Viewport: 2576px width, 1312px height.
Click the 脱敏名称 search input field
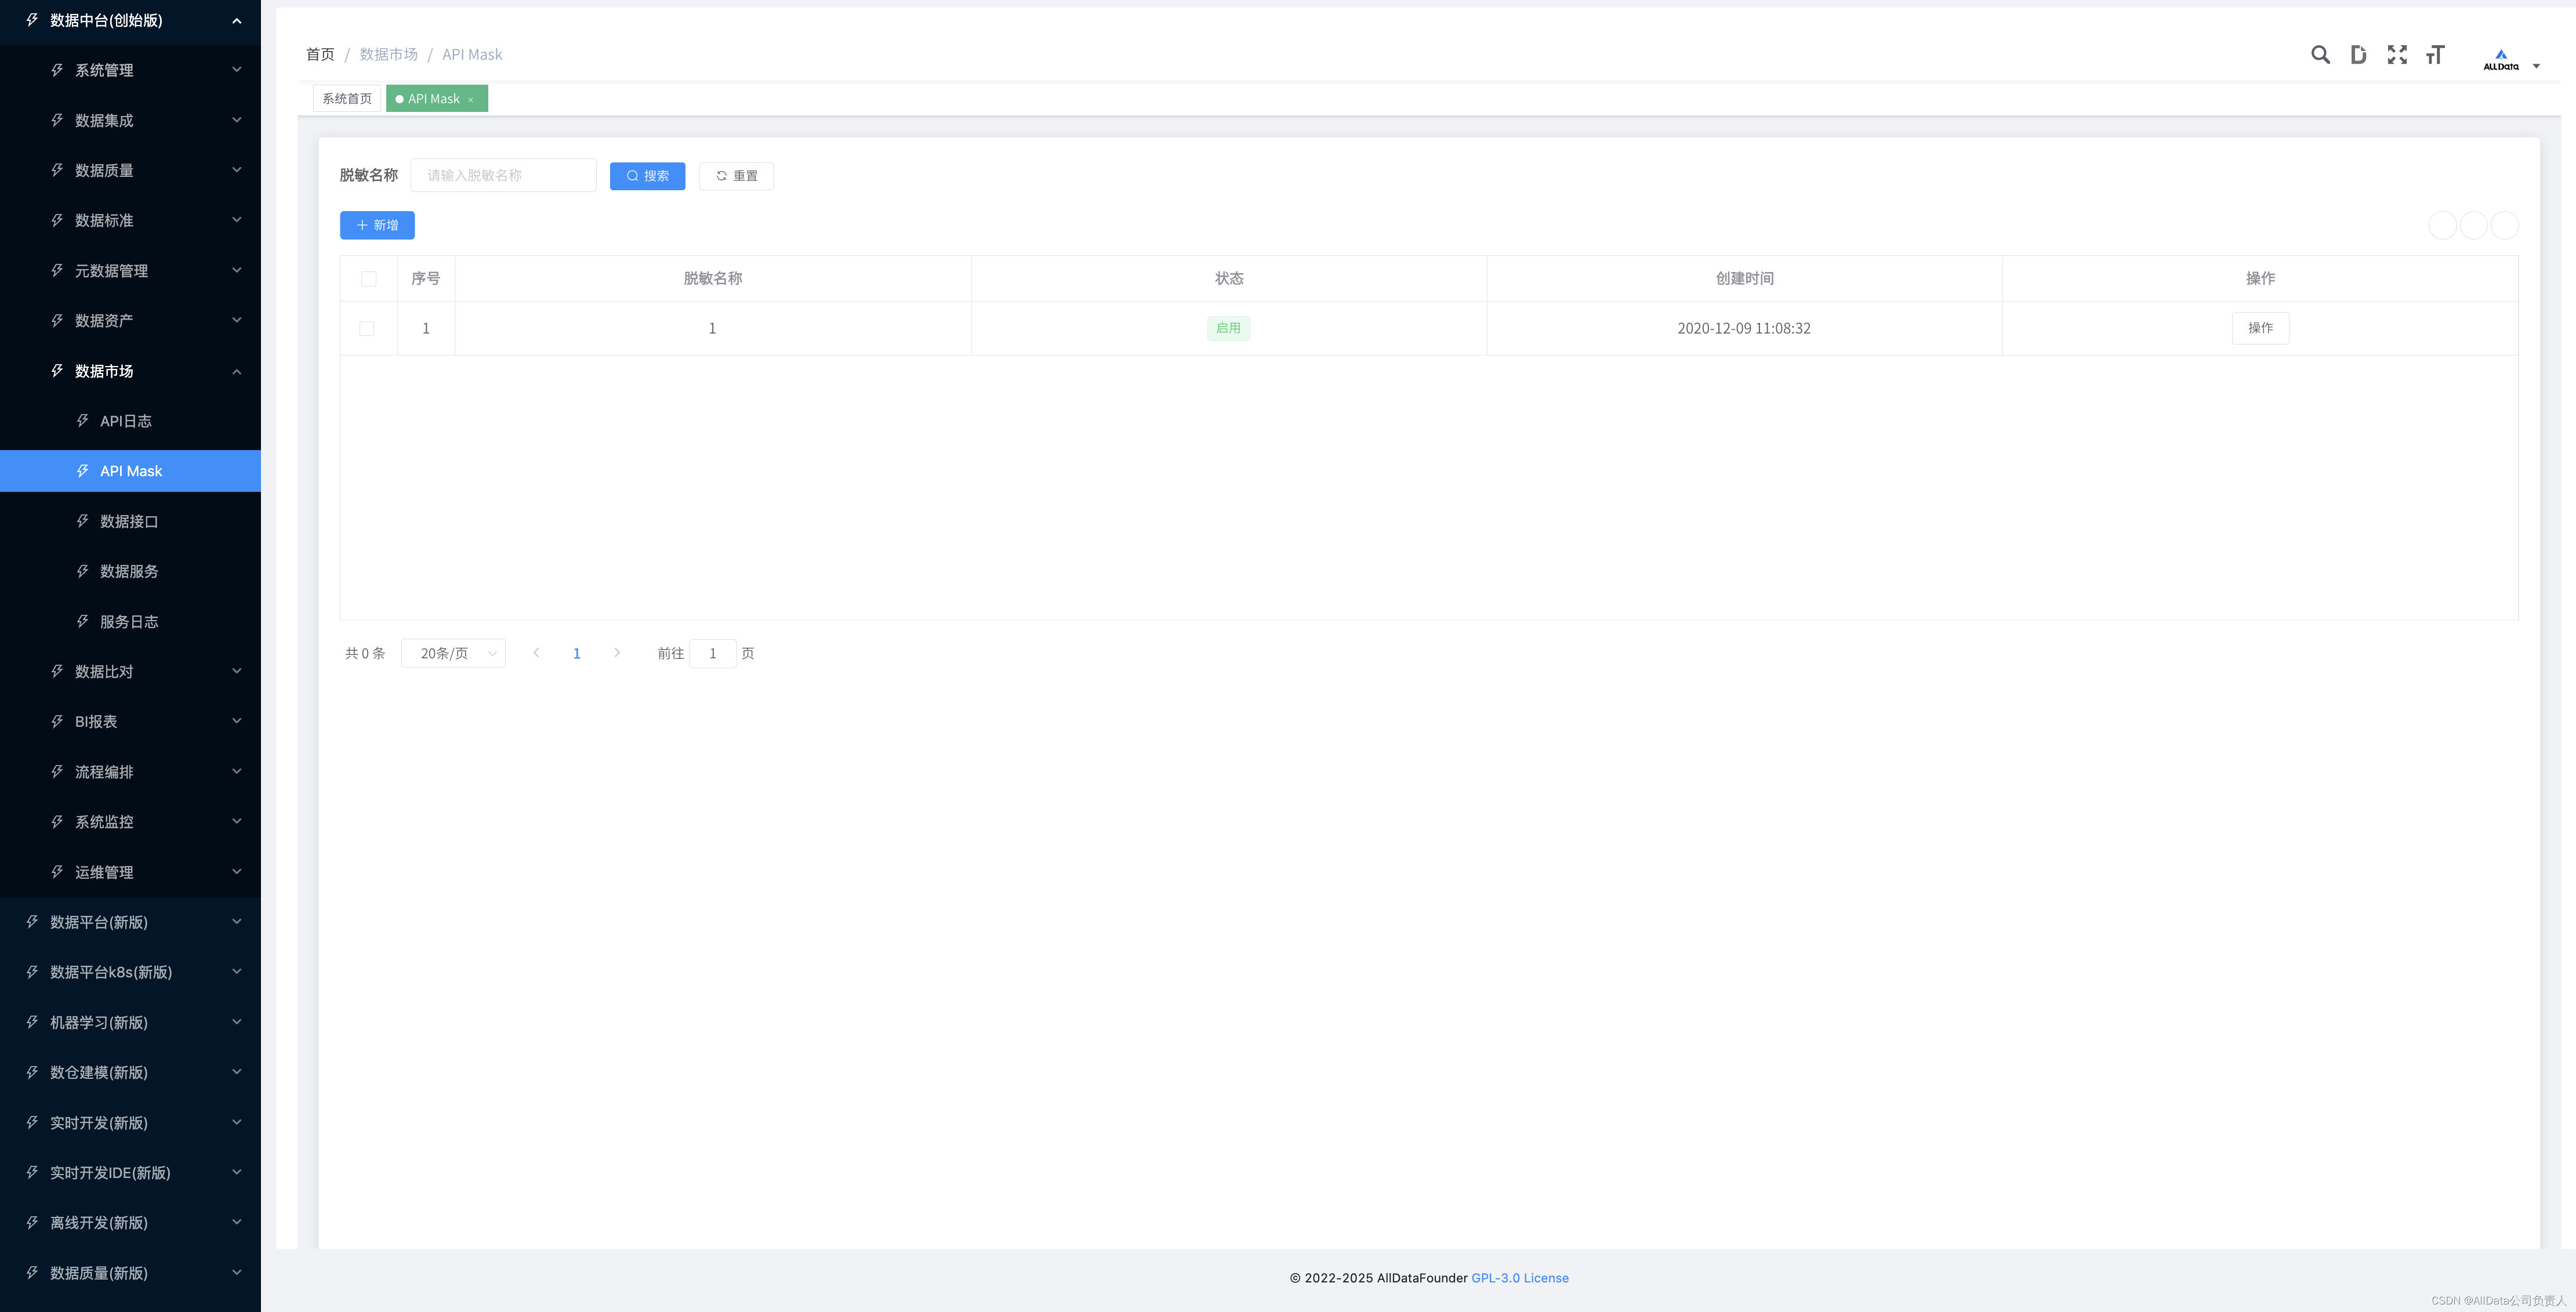pyautogui.click(x=503, y=175)
